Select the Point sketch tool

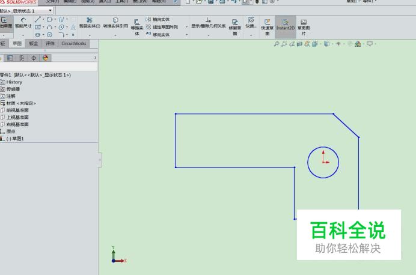pyautogui.click(x=73, y=35)
